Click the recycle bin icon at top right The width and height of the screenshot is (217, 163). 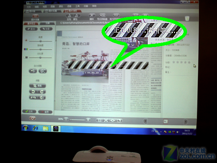click(x=187, y=18)
